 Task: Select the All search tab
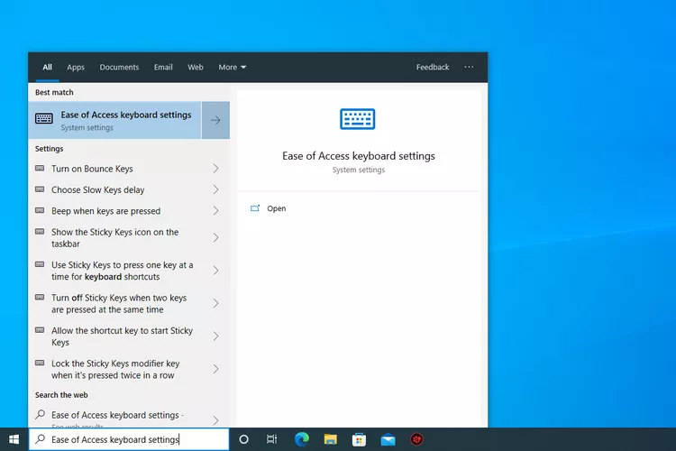[x=48, y=67]
